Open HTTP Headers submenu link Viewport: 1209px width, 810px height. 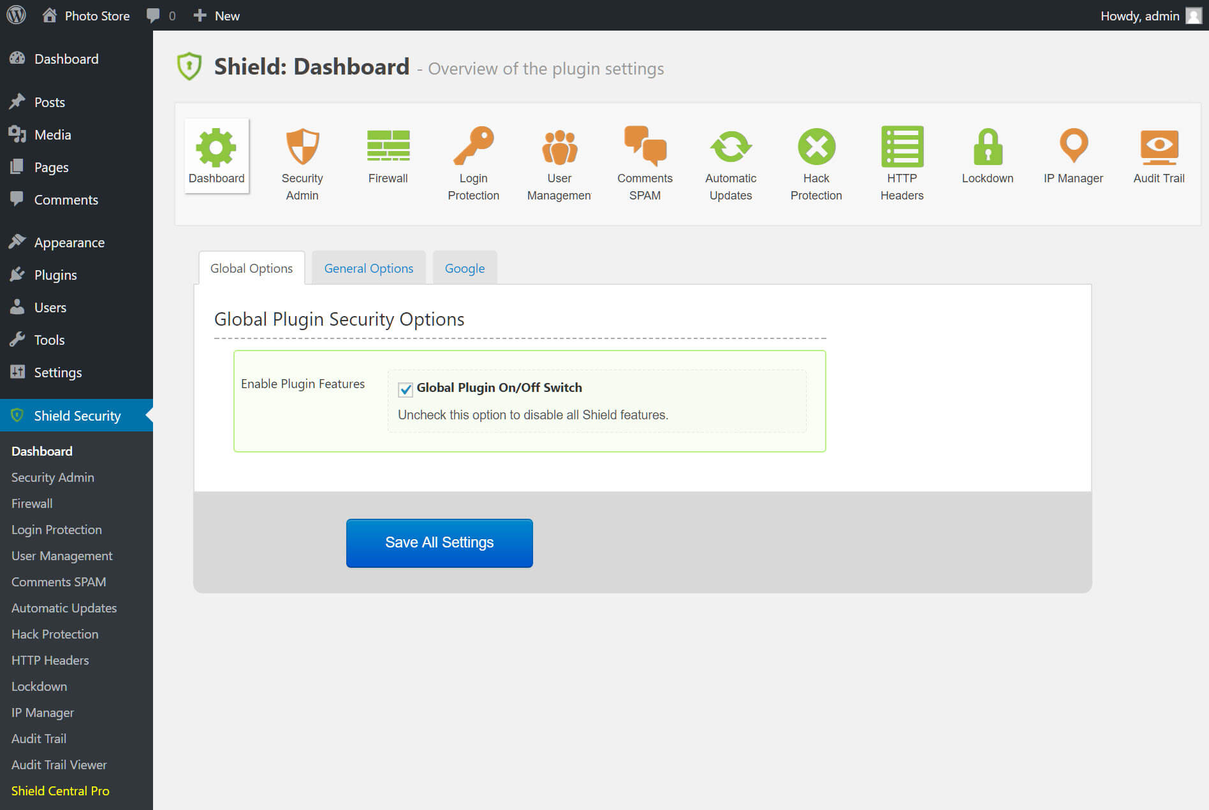tap(50, 660)
